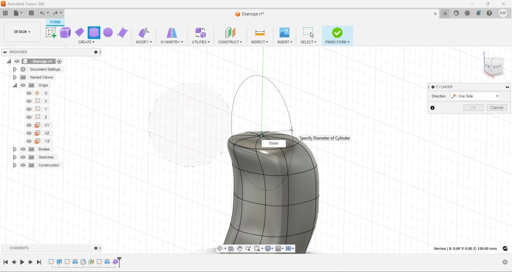Image resolution: width=512 pixels, height=272 pixels.
Task: Select the Box primitive tool
Action: (x=65, y=32)
